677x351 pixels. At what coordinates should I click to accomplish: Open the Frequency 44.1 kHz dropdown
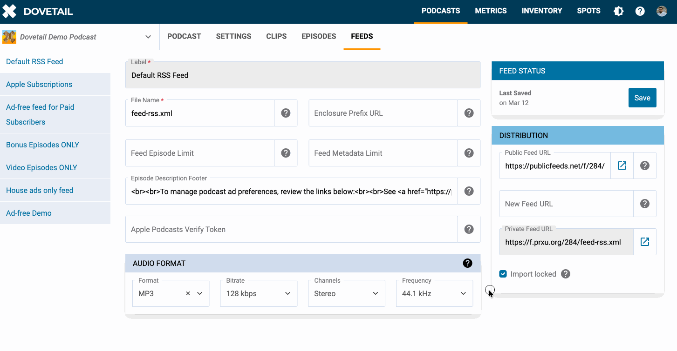coord(434,293)
